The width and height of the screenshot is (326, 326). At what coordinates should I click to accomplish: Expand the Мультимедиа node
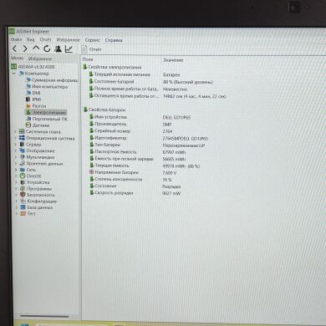(16, 157)
